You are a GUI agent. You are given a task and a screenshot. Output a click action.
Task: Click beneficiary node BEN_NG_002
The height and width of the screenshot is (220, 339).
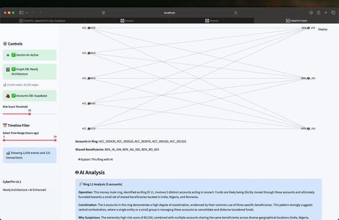(x=308, y=78)
